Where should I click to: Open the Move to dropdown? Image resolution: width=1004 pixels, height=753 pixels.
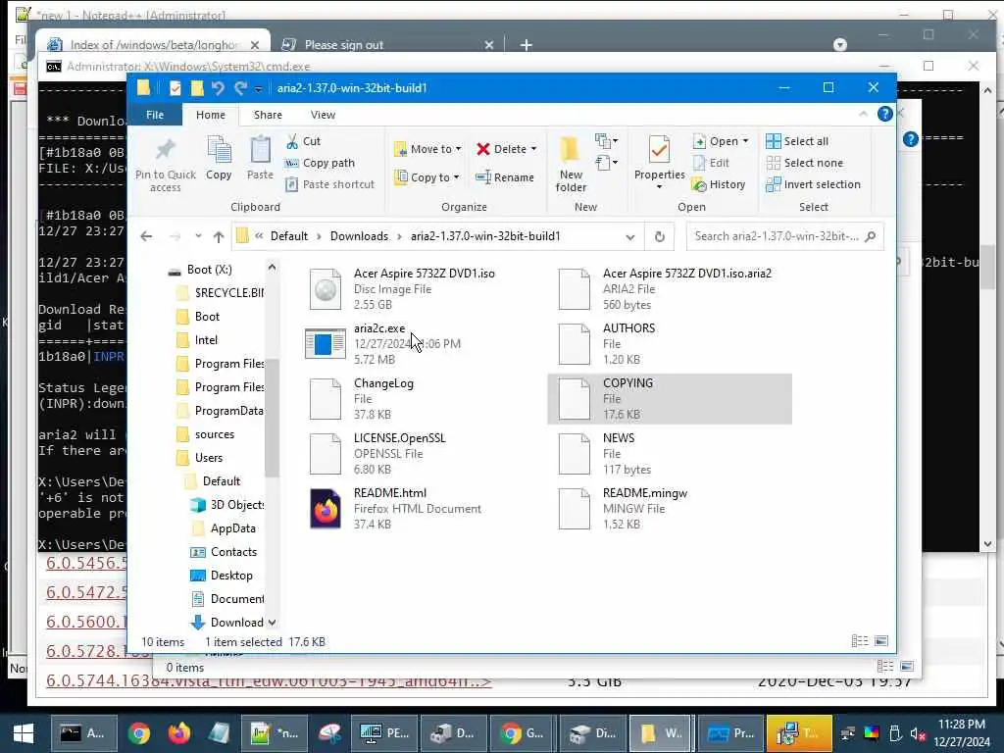point(427,149)
